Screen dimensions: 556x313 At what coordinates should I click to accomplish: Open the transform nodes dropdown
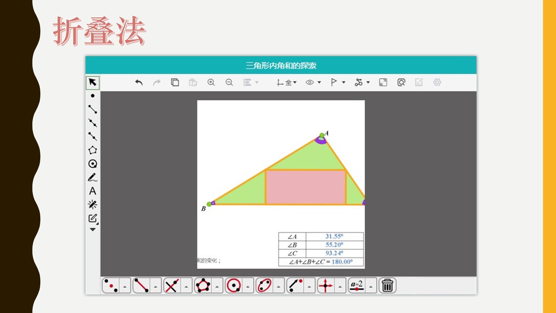tap(362, 83)
